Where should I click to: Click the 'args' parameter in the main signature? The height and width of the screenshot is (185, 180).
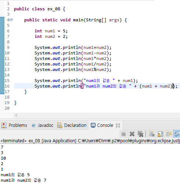point(114,20)
